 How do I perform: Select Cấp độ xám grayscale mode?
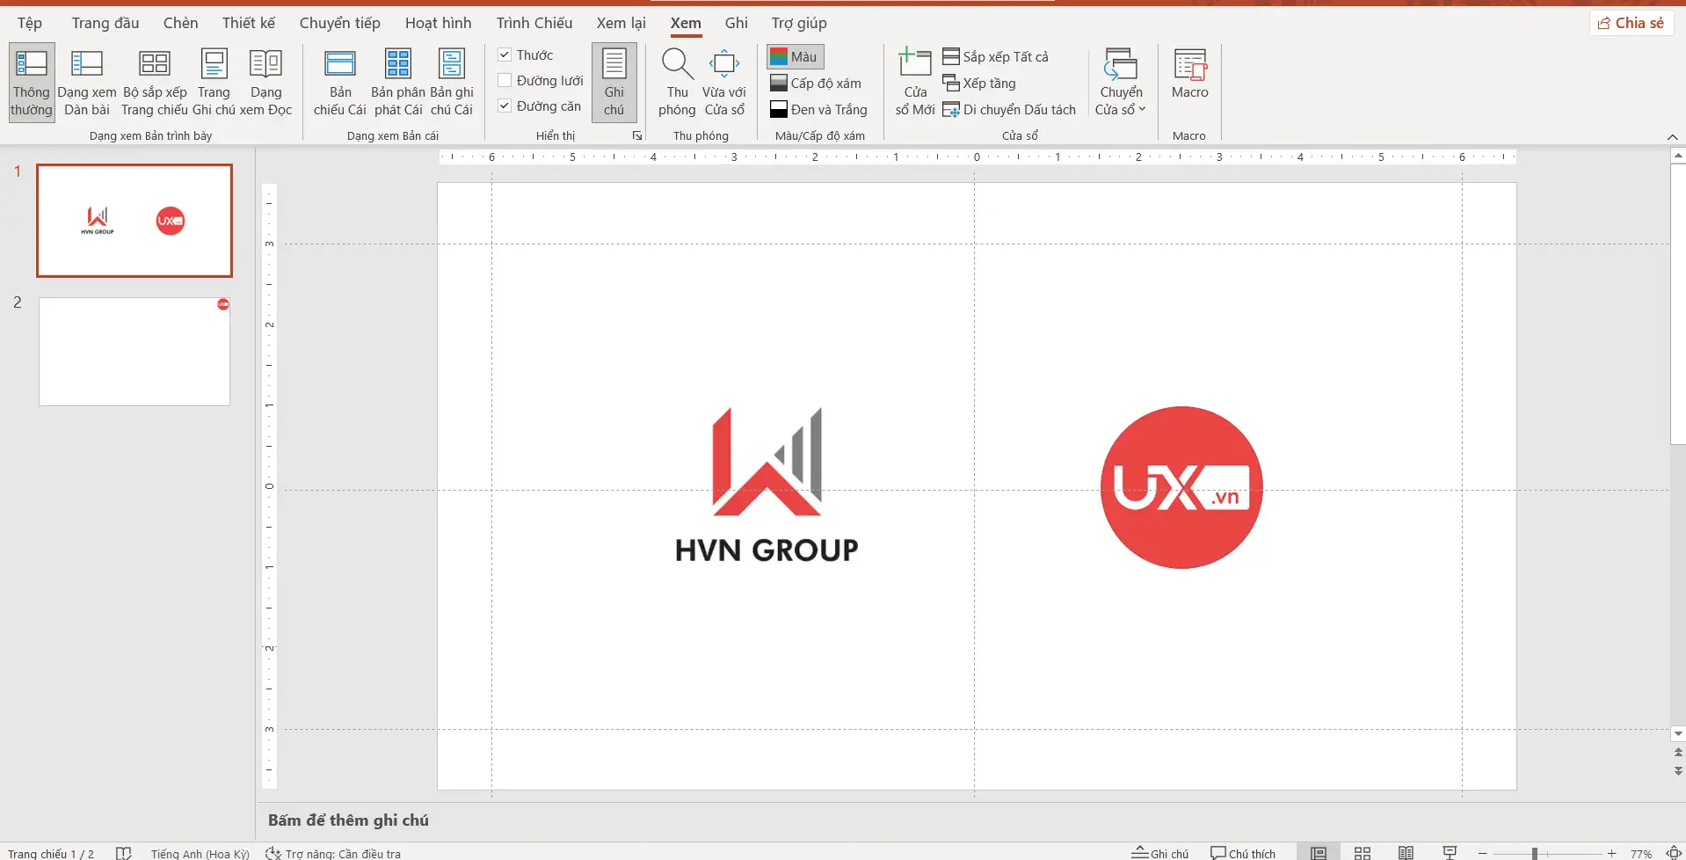pos(816,84)
